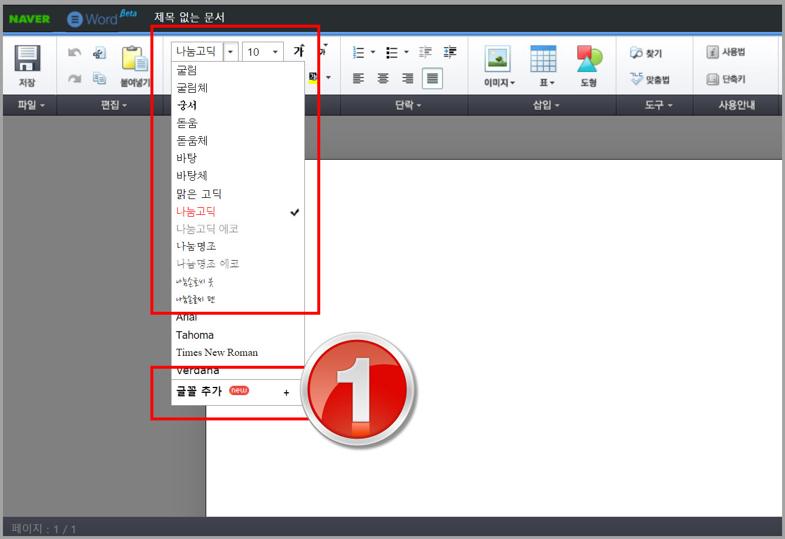
Task: Click the Insert Image (이미지) picture icon
Action: pyautogui.click(x=498, y=59)
